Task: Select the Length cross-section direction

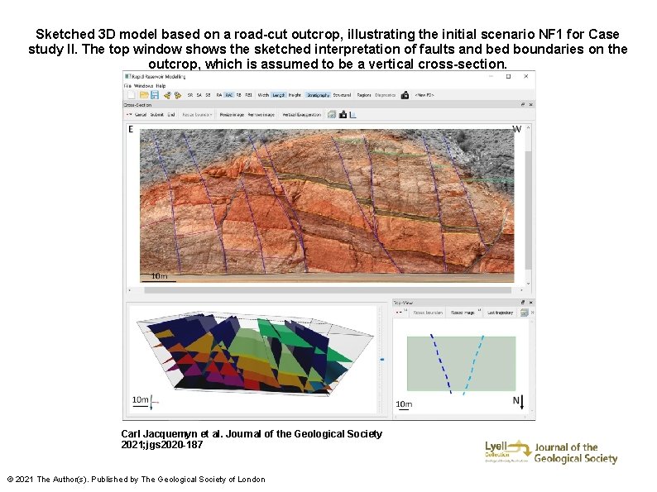Action: (x=279, y=95)
